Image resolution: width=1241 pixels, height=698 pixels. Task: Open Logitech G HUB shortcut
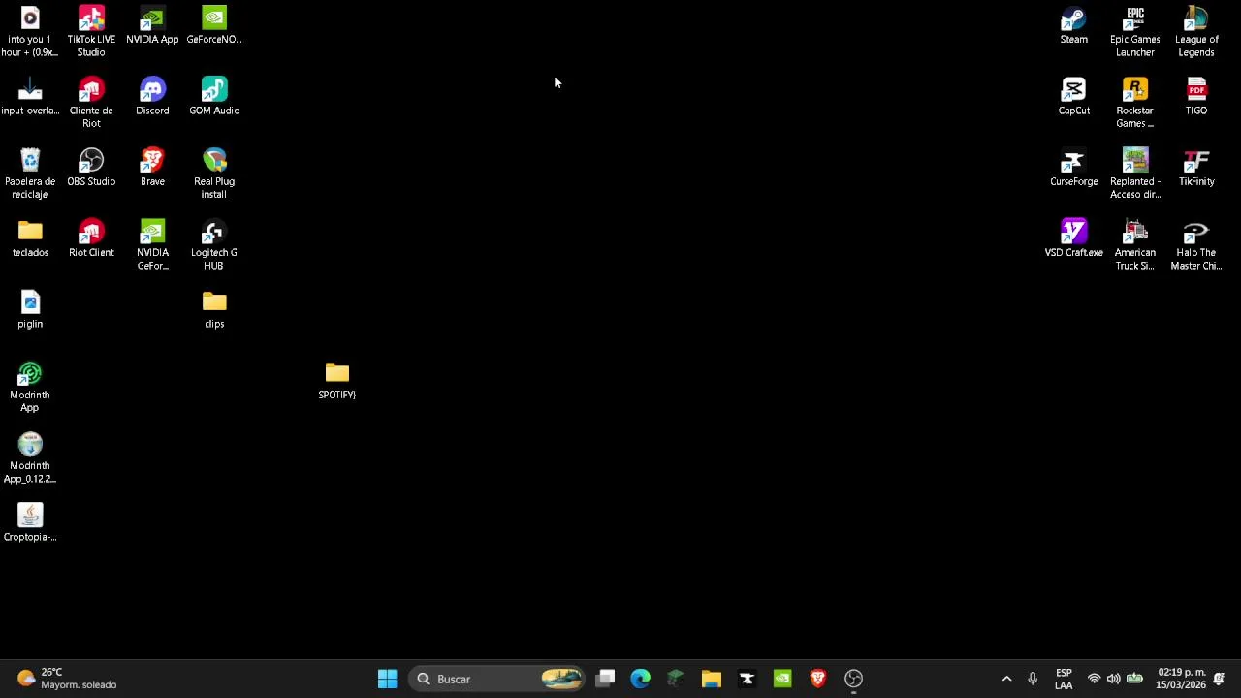pos(214,244)
